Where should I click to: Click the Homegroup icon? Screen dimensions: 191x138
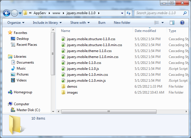click(10, 92)
